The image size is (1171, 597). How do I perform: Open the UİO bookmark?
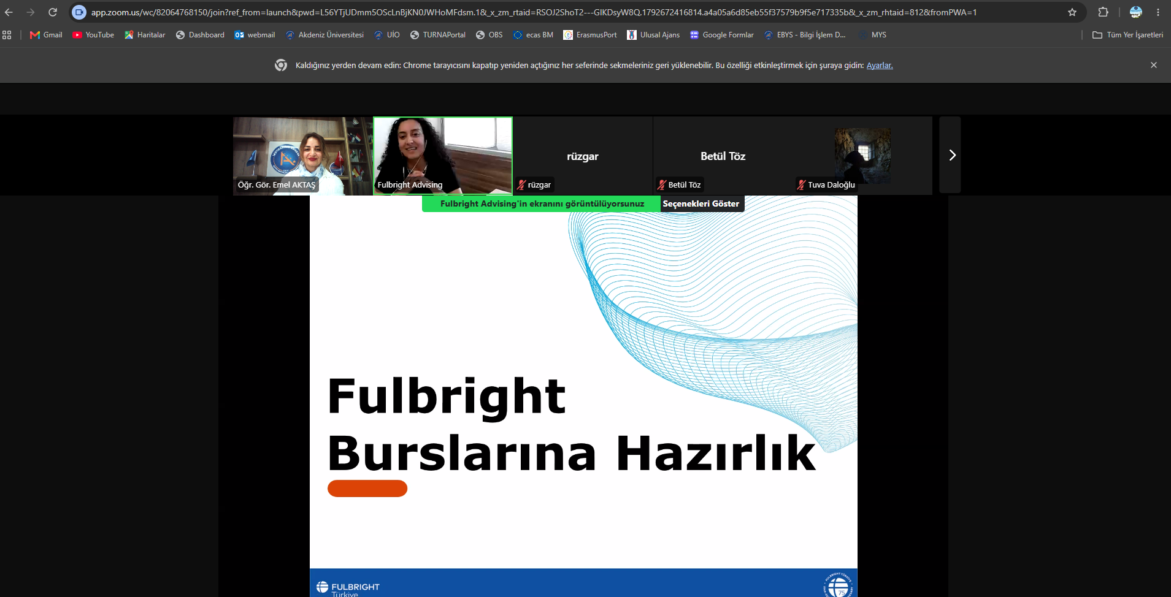(387, 35)
